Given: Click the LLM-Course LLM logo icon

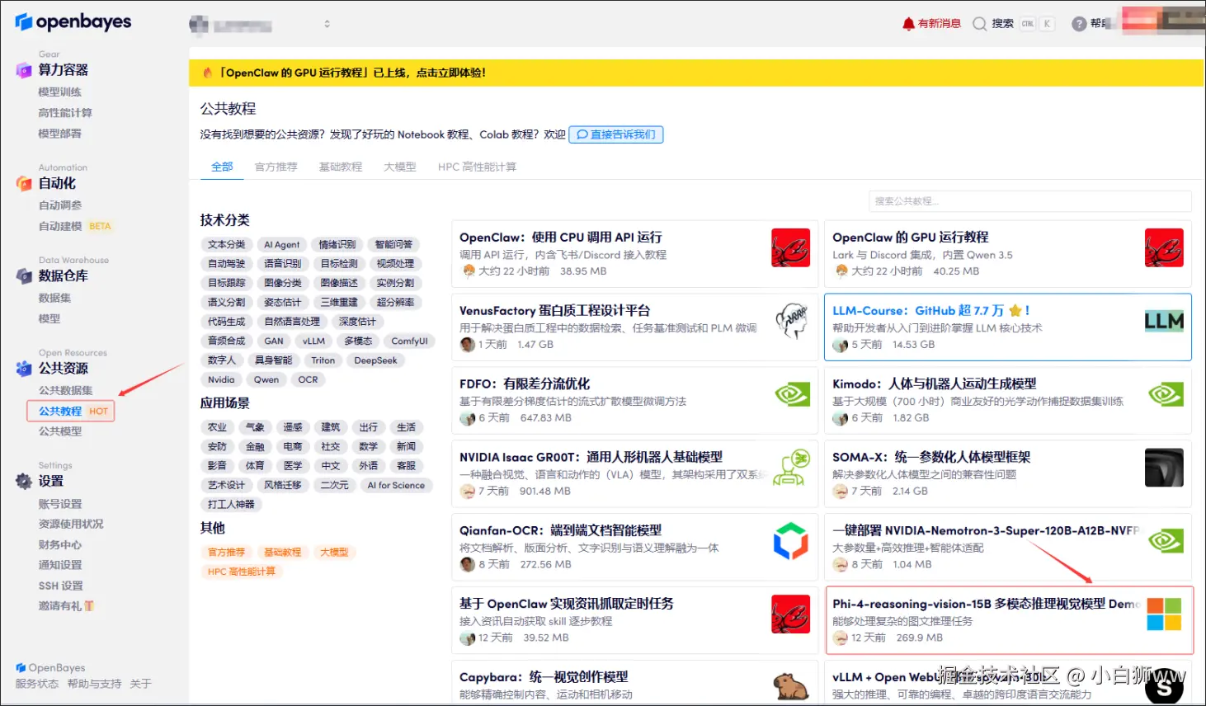Looking at the screenshot, I should click(x=1164, y=322).
